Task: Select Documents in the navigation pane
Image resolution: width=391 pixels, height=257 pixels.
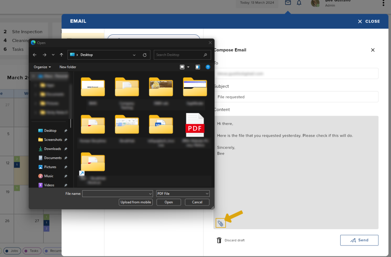Action: click(53, 158)
